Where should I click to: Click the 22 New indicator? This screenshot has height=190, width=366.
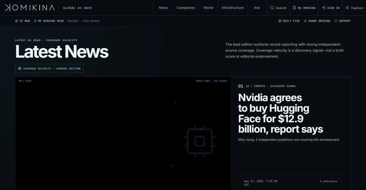click(x=22, y=21)
